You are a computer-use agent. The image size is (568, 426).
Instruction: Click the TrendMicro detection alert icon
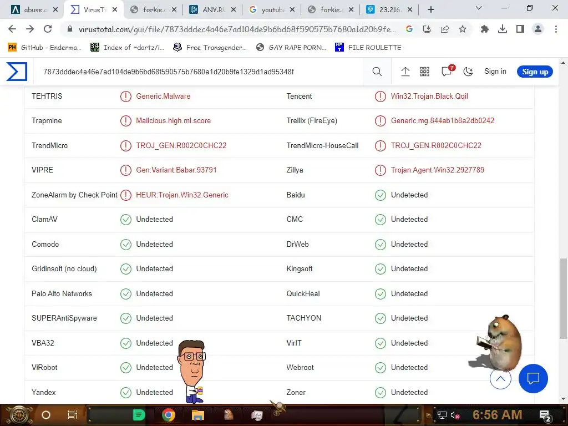[126, 146]
